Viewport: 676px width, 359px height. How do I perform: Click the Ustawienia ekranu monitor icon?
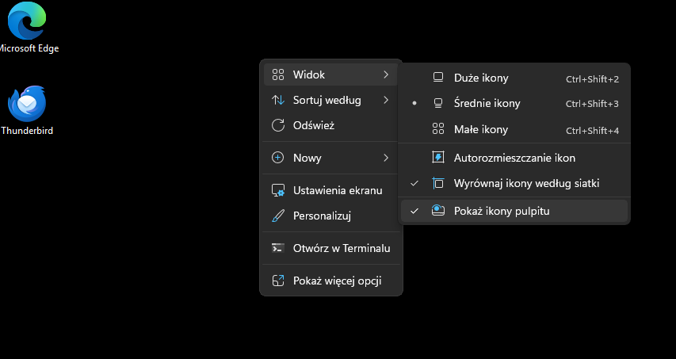pyautogui.click(x=278, y=190)
